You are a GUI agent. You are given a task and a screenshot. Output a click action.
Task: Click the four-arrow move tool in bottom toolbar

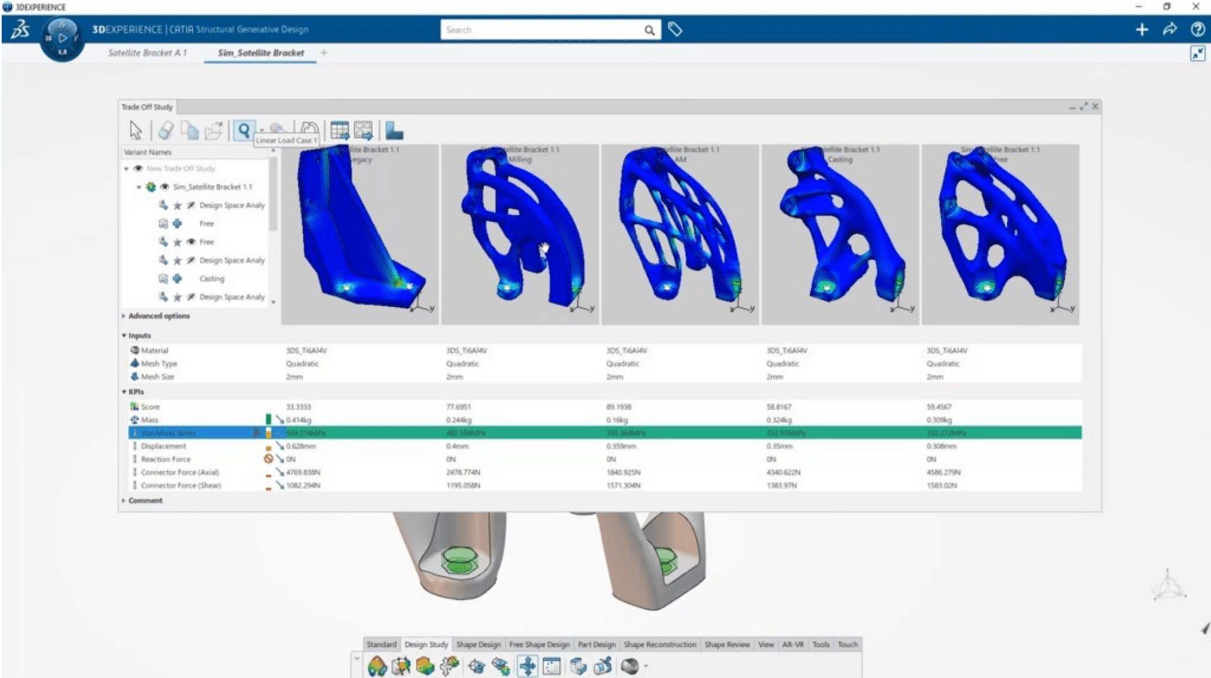[527, 666]
